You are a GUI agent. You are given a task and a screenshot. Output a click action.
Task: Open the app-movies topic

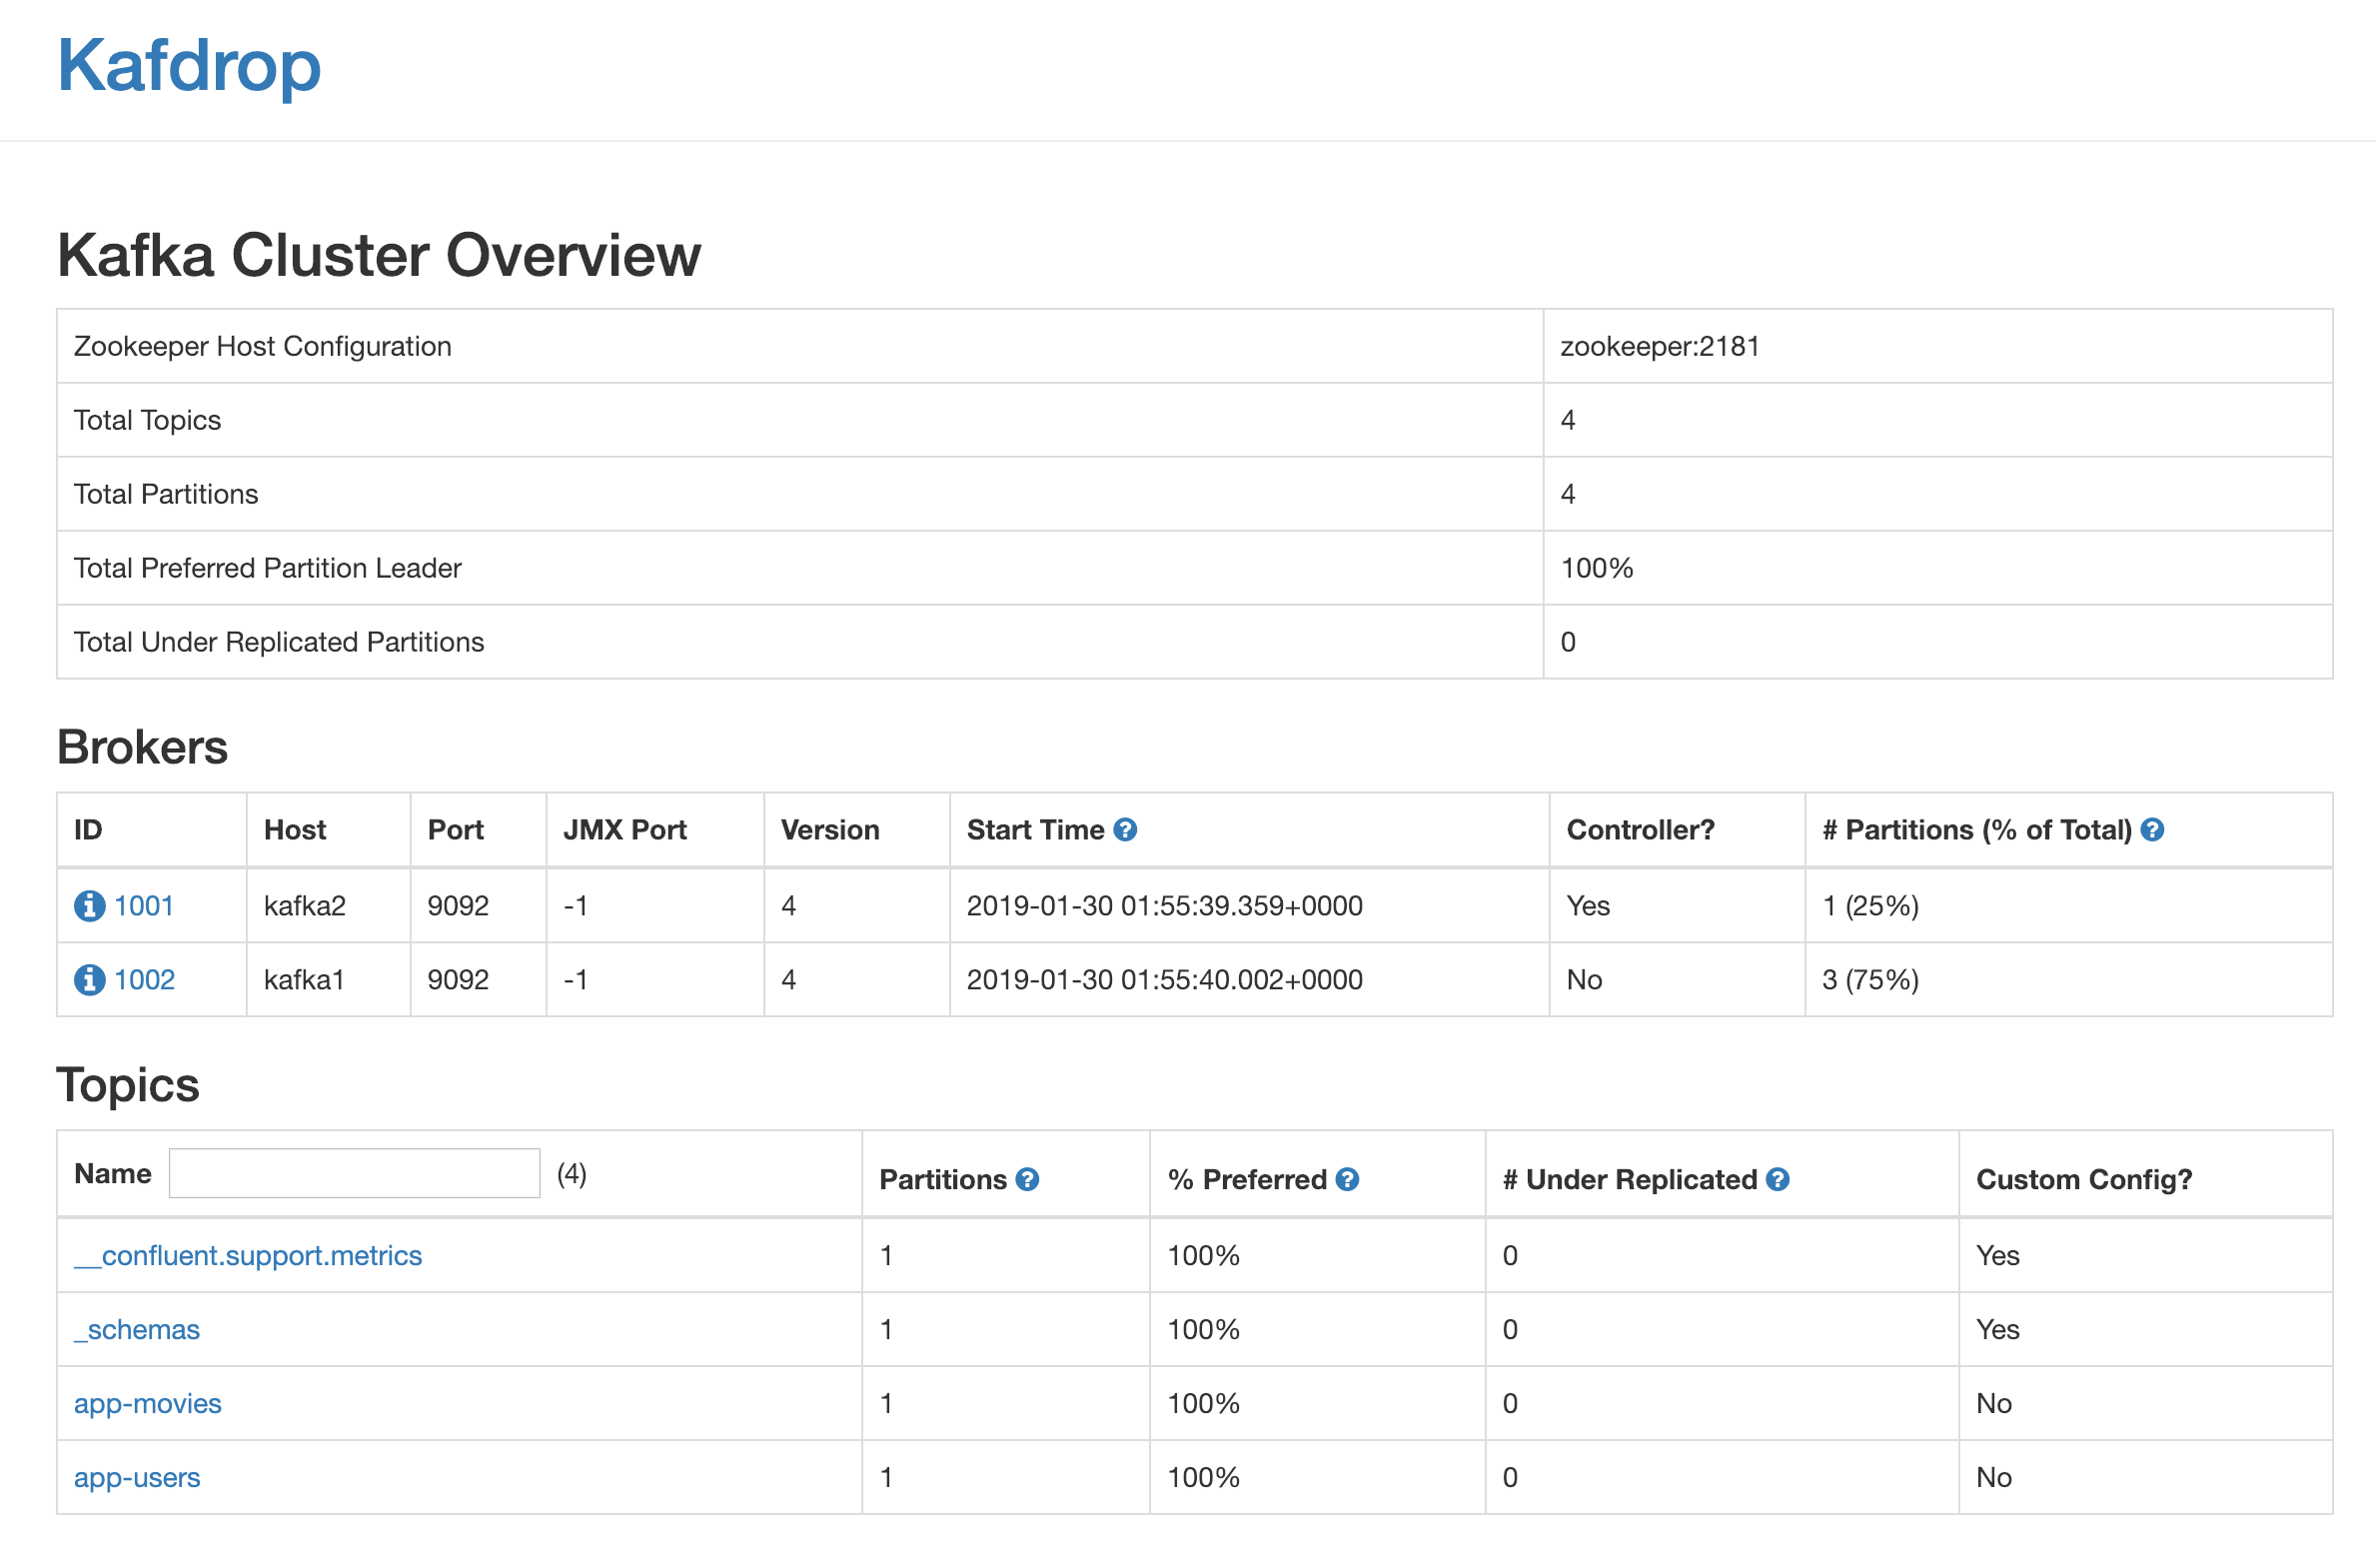147,1403
